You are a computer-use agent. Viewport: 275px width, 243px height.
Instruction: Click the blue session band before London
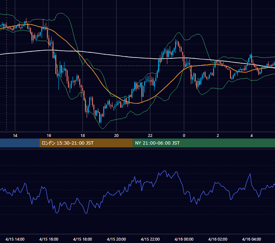tap(20, 143)
